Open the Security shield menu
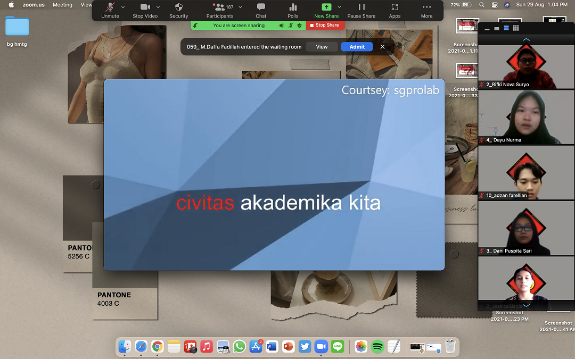Viewport: 575px width, 359px height. point(178,10)
